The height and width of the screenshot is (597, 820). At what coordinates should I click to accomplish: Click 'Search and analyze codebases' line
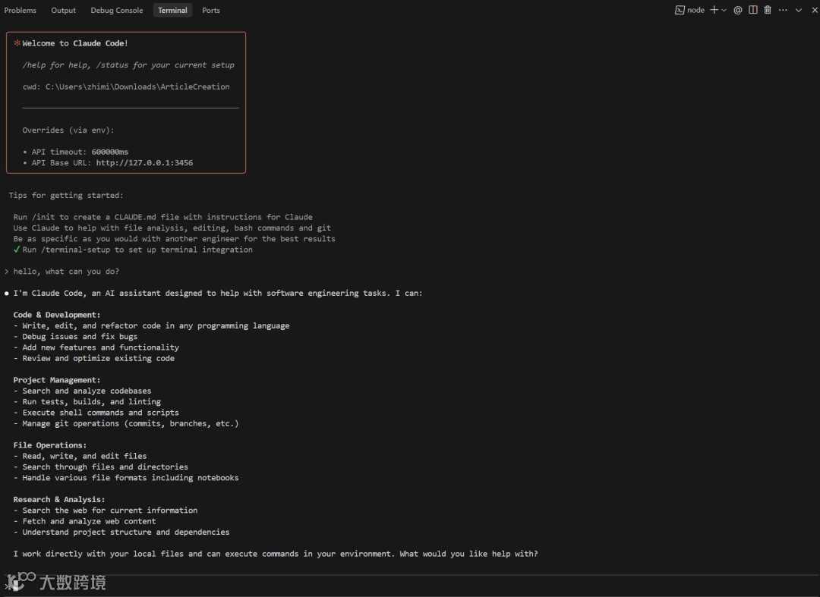pos(82,391)
